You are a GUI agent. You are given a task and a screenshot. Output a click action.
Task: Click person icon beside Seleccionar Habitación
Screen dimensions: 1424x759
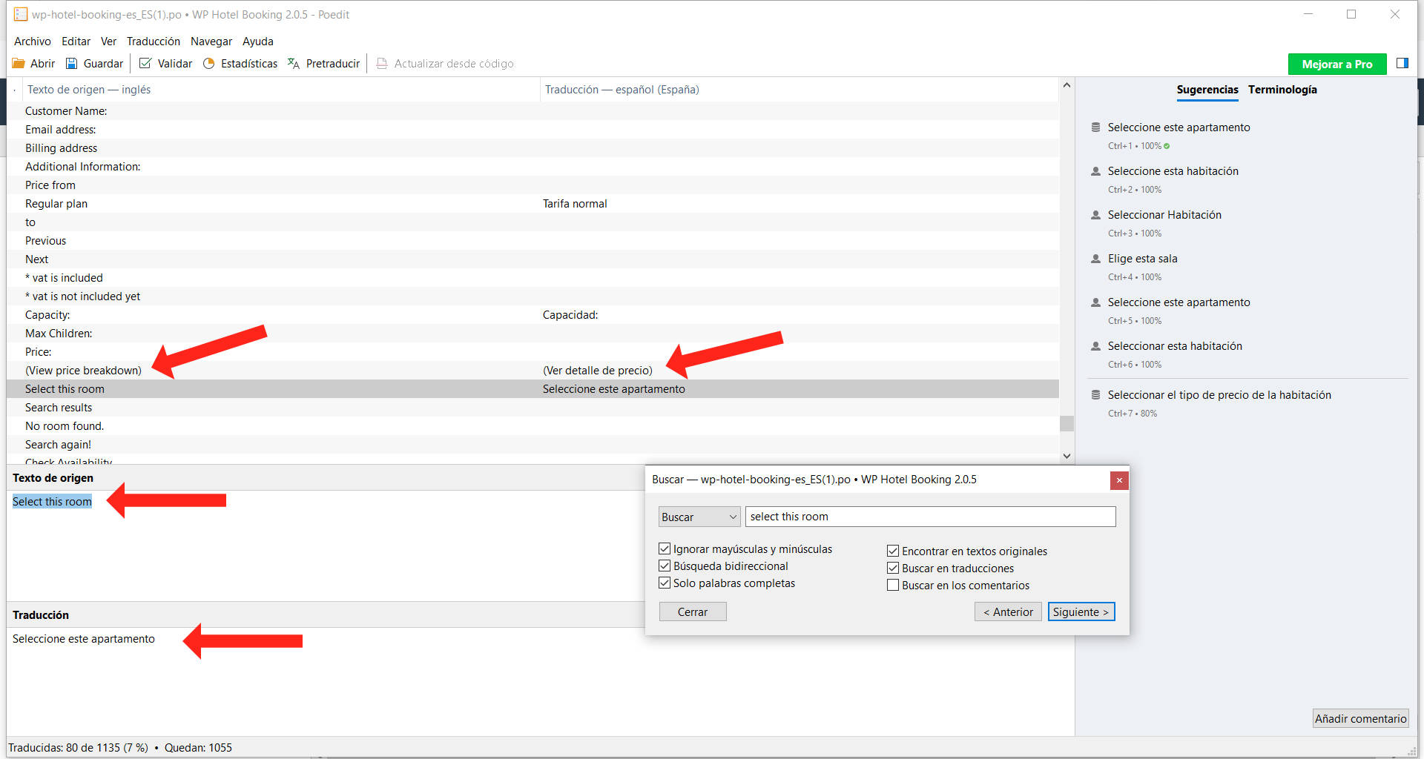1095,215
